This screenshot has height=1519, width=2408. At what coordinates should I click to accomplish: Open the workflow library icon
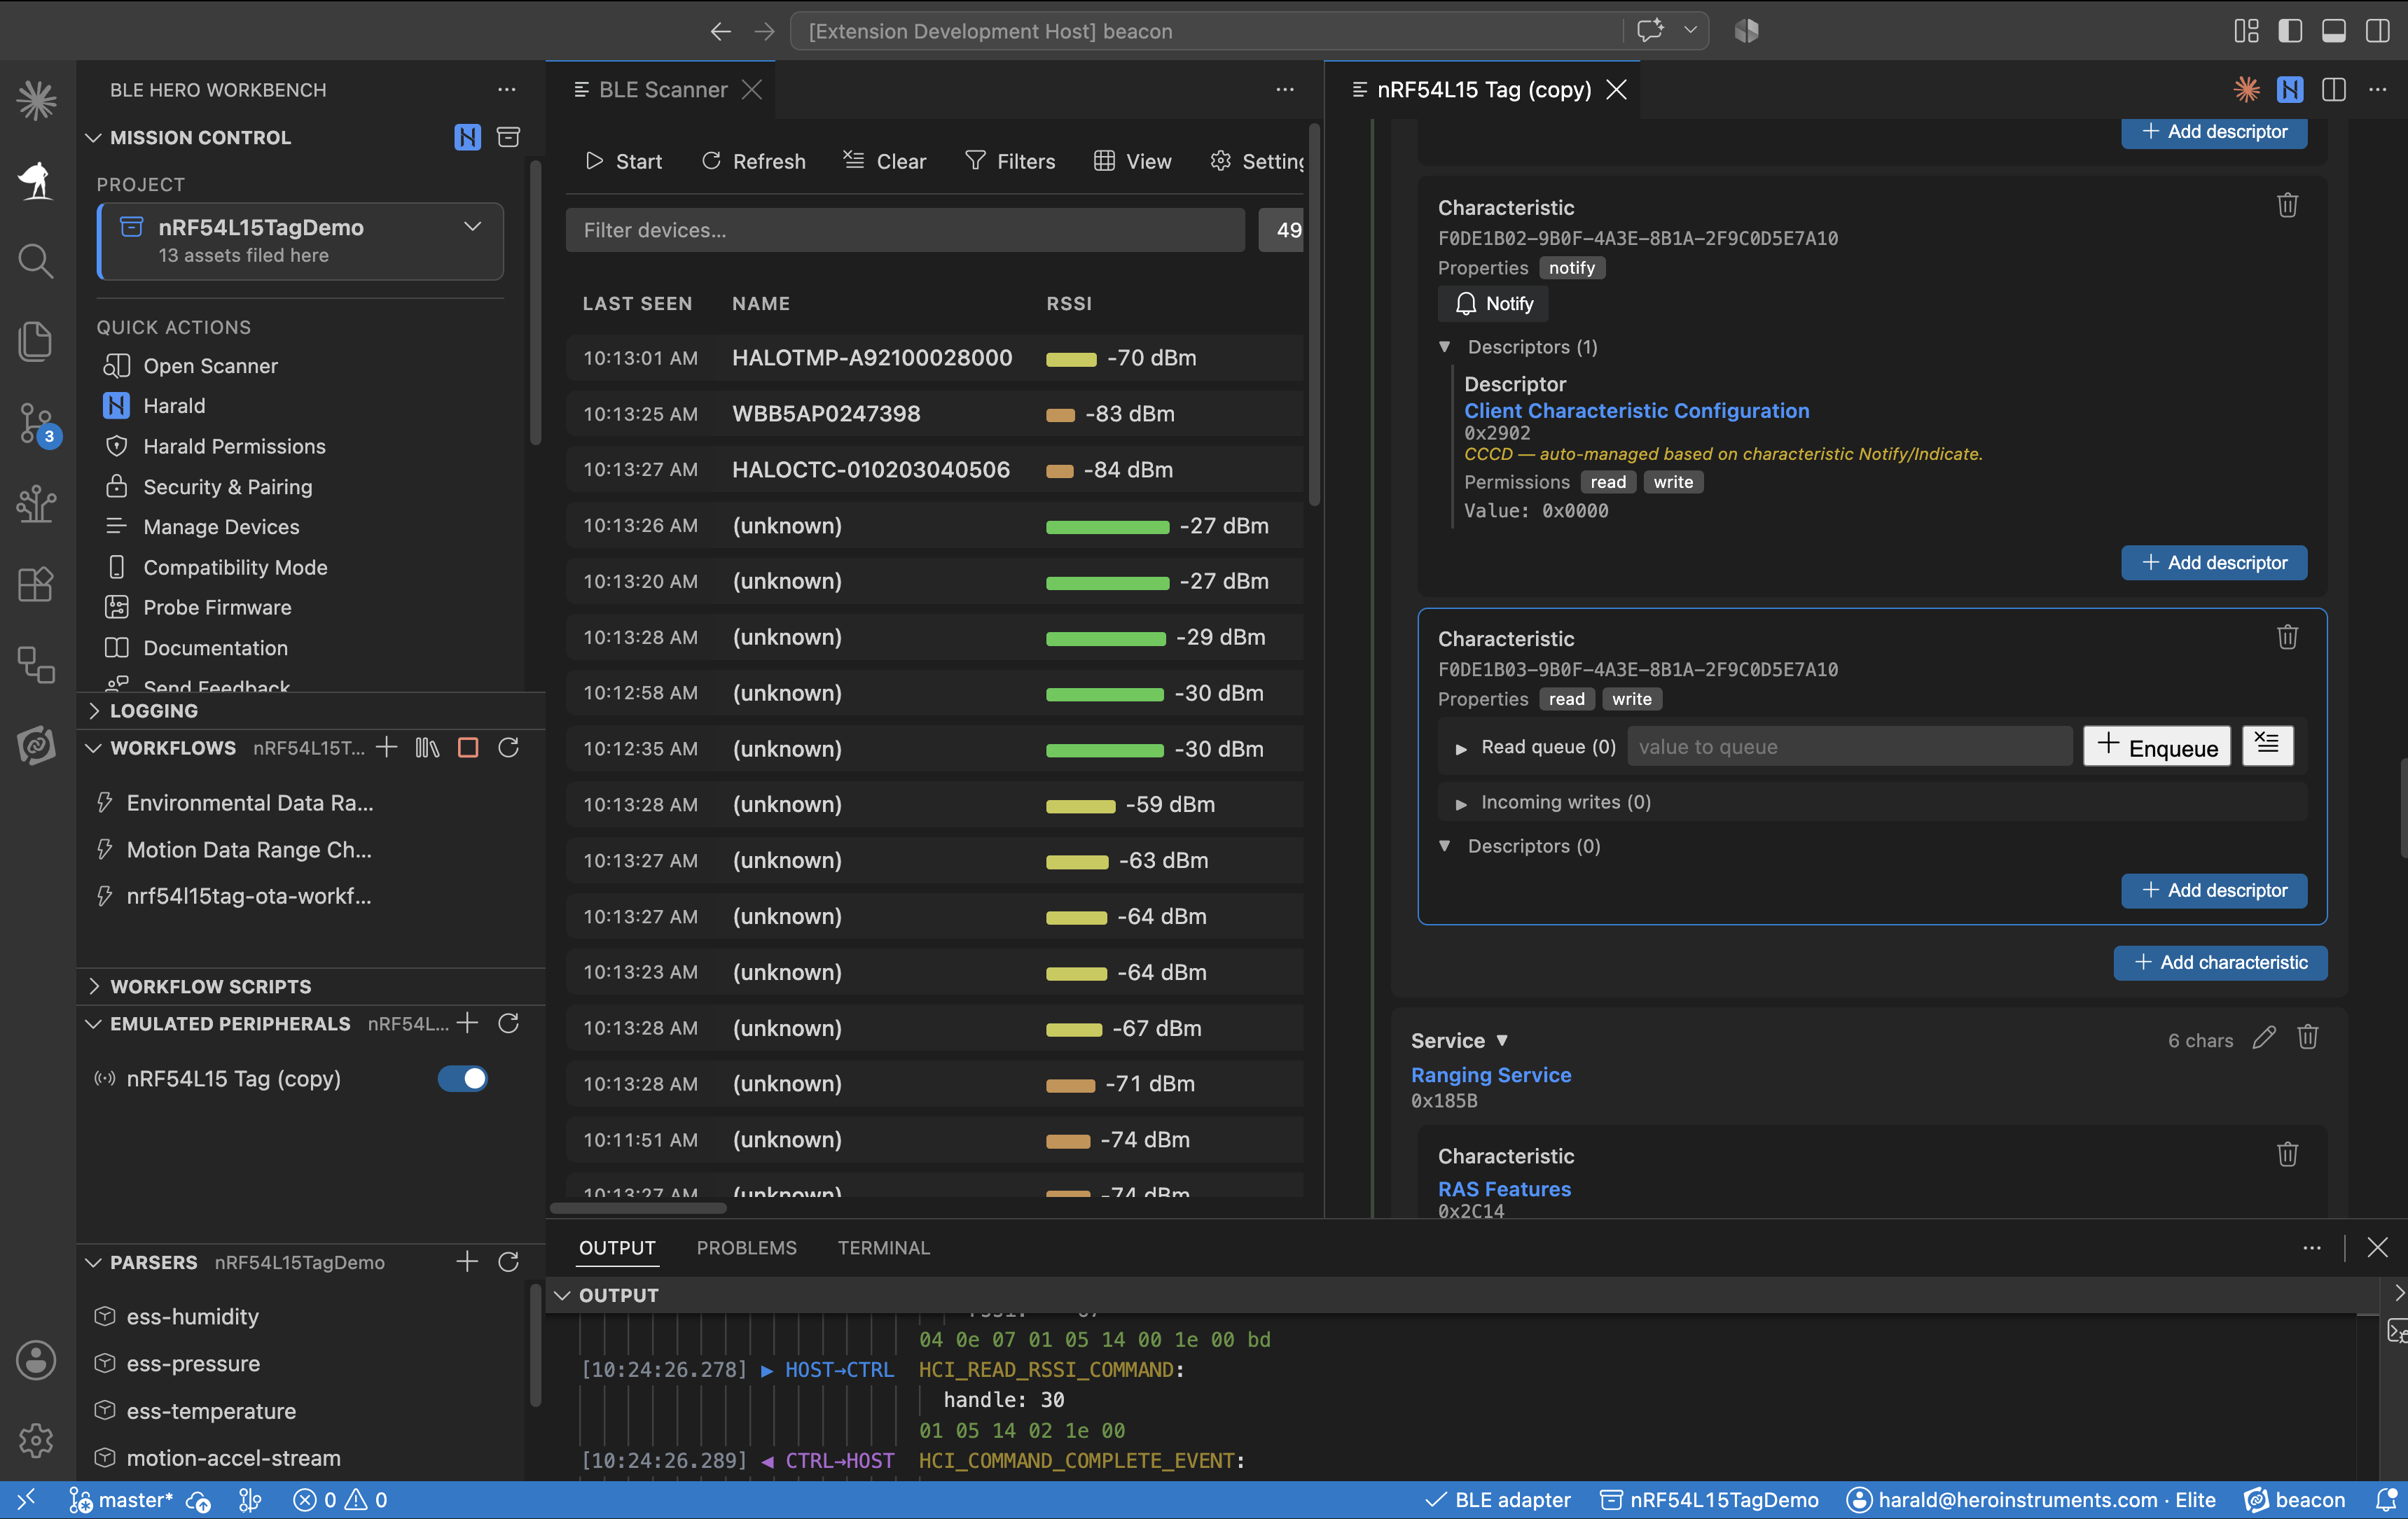pos(427,748)
